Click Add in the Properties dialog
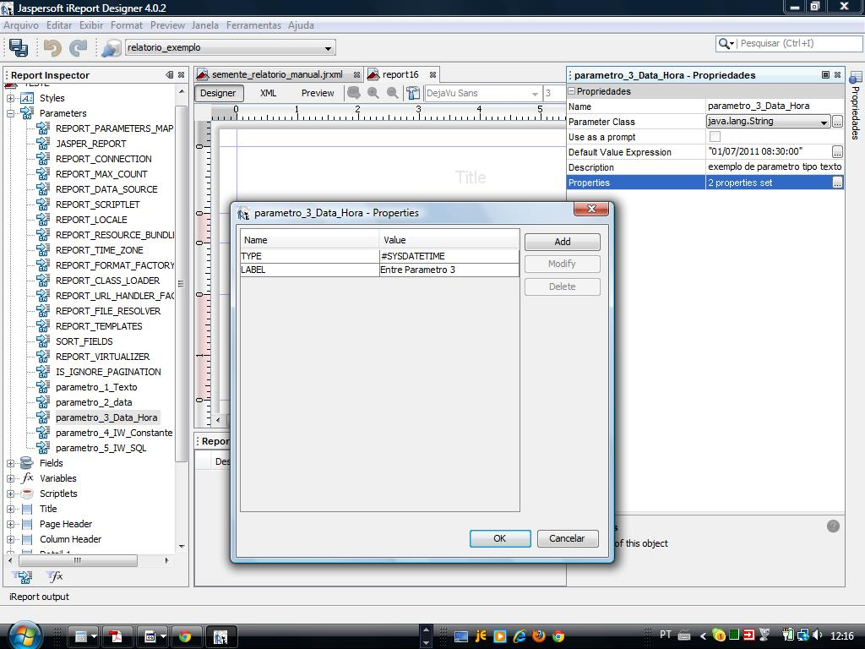 [x=562, y=242]
